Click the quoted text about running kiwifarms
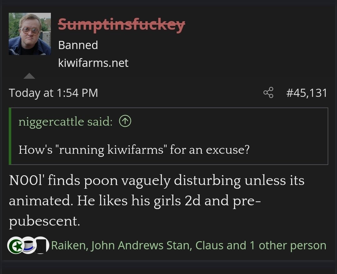This screenshot has width=337, height=274. click(134, 150)
